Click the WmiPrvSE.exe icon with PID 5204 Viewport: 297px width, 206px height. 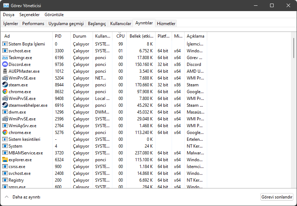[5, 78]
